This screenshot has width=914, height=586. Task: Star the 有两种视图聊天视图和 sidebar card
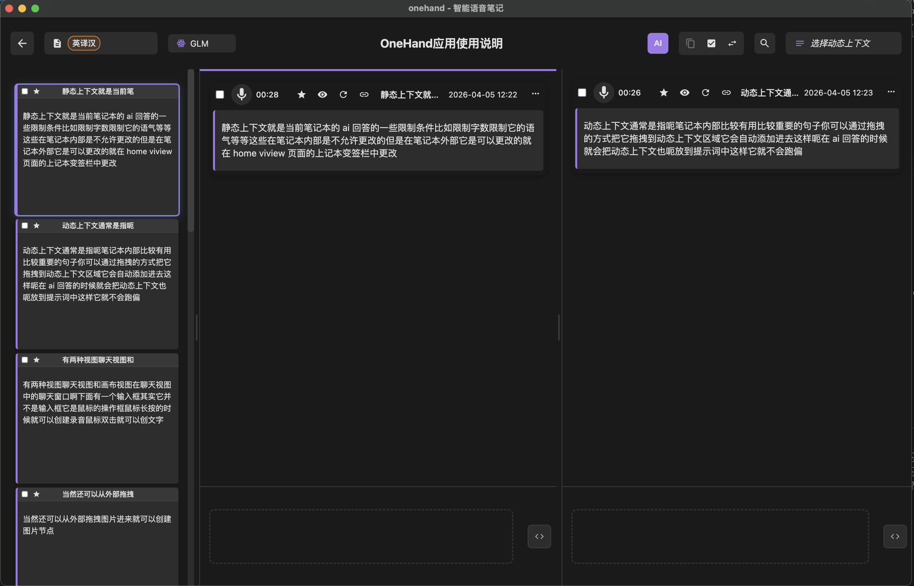(36, 360)
